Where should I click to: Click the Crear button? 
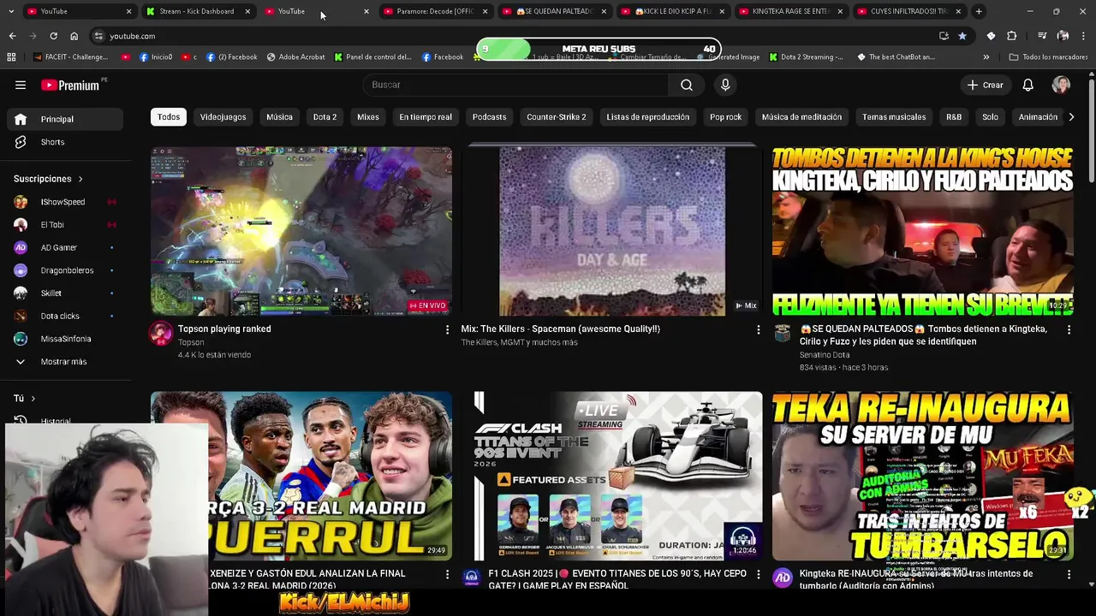point(985,85)
